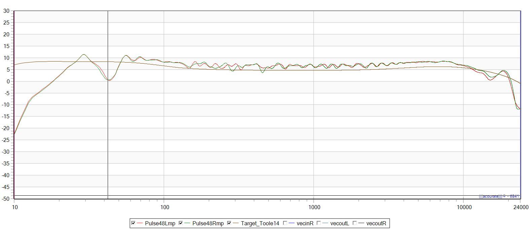Screen dimensions: 530x232
Task: Select the Pulse48Lmp legend label
Action: coord(160,223)
